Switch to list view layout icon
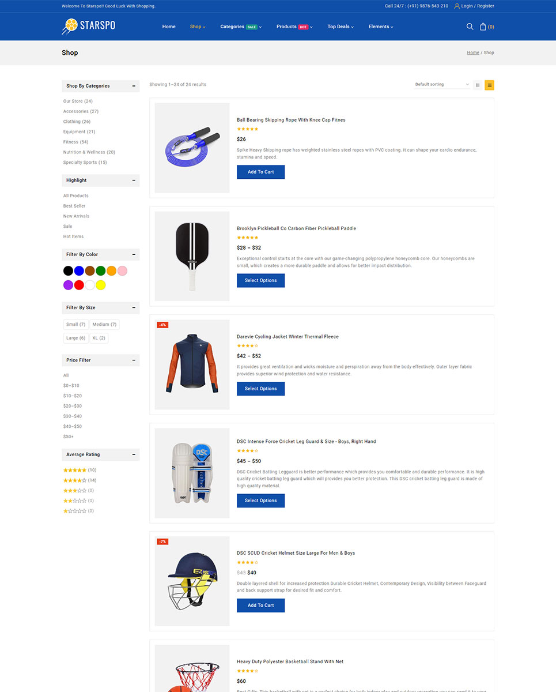The width and height of the screenshot is (556, 692). (x=489, y=85)
